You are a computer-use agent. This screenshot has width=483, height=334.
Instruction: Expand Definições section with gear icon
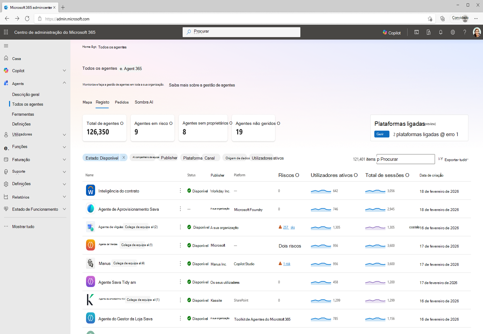64,184
